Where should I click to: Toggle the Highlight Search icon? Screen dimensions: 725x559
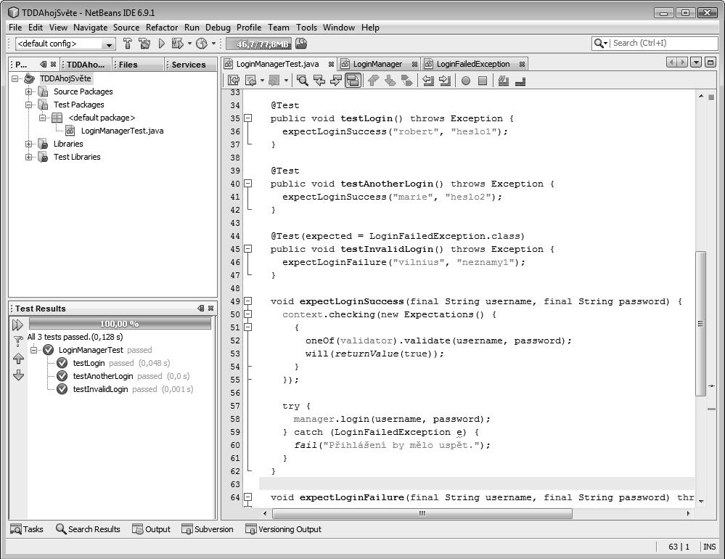(353, 81)
